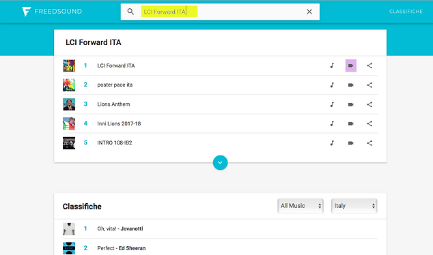Click the Perfect album thumbnail

[x=69, y=248]
